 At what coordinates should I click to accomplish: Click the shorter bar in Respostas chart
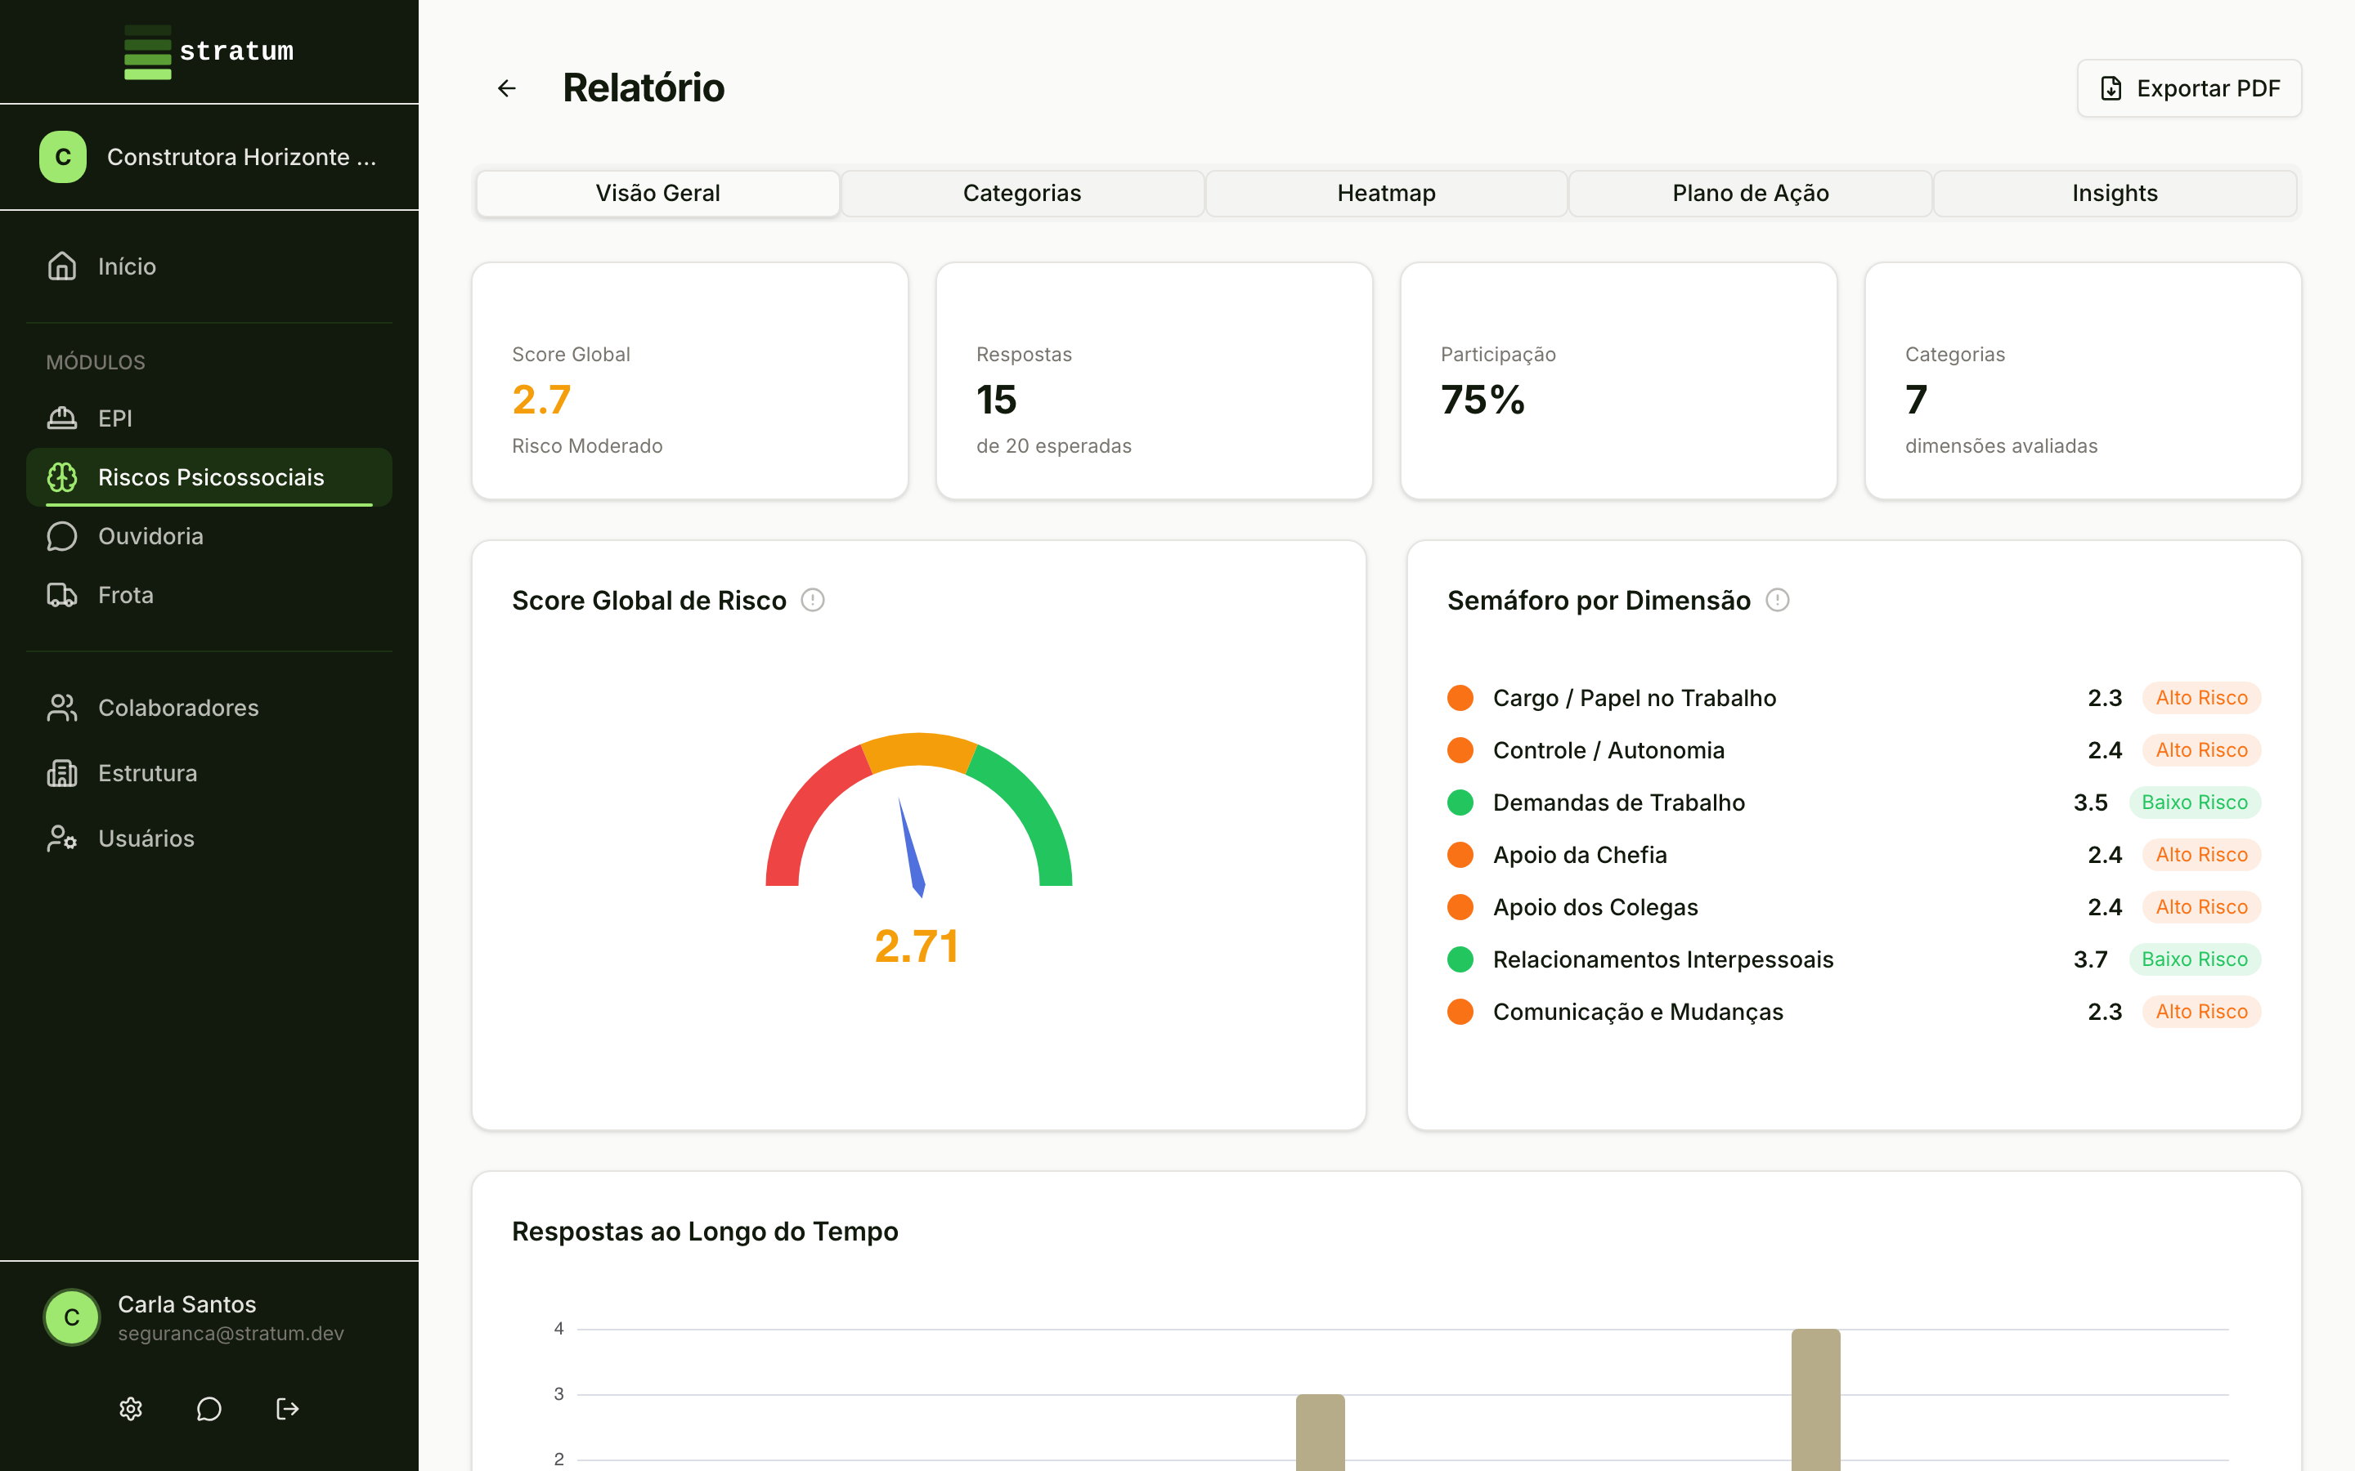1321,1432
